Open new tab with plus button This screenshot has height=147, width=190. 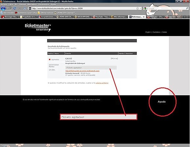pyautogui.click(x=185, y=17)
